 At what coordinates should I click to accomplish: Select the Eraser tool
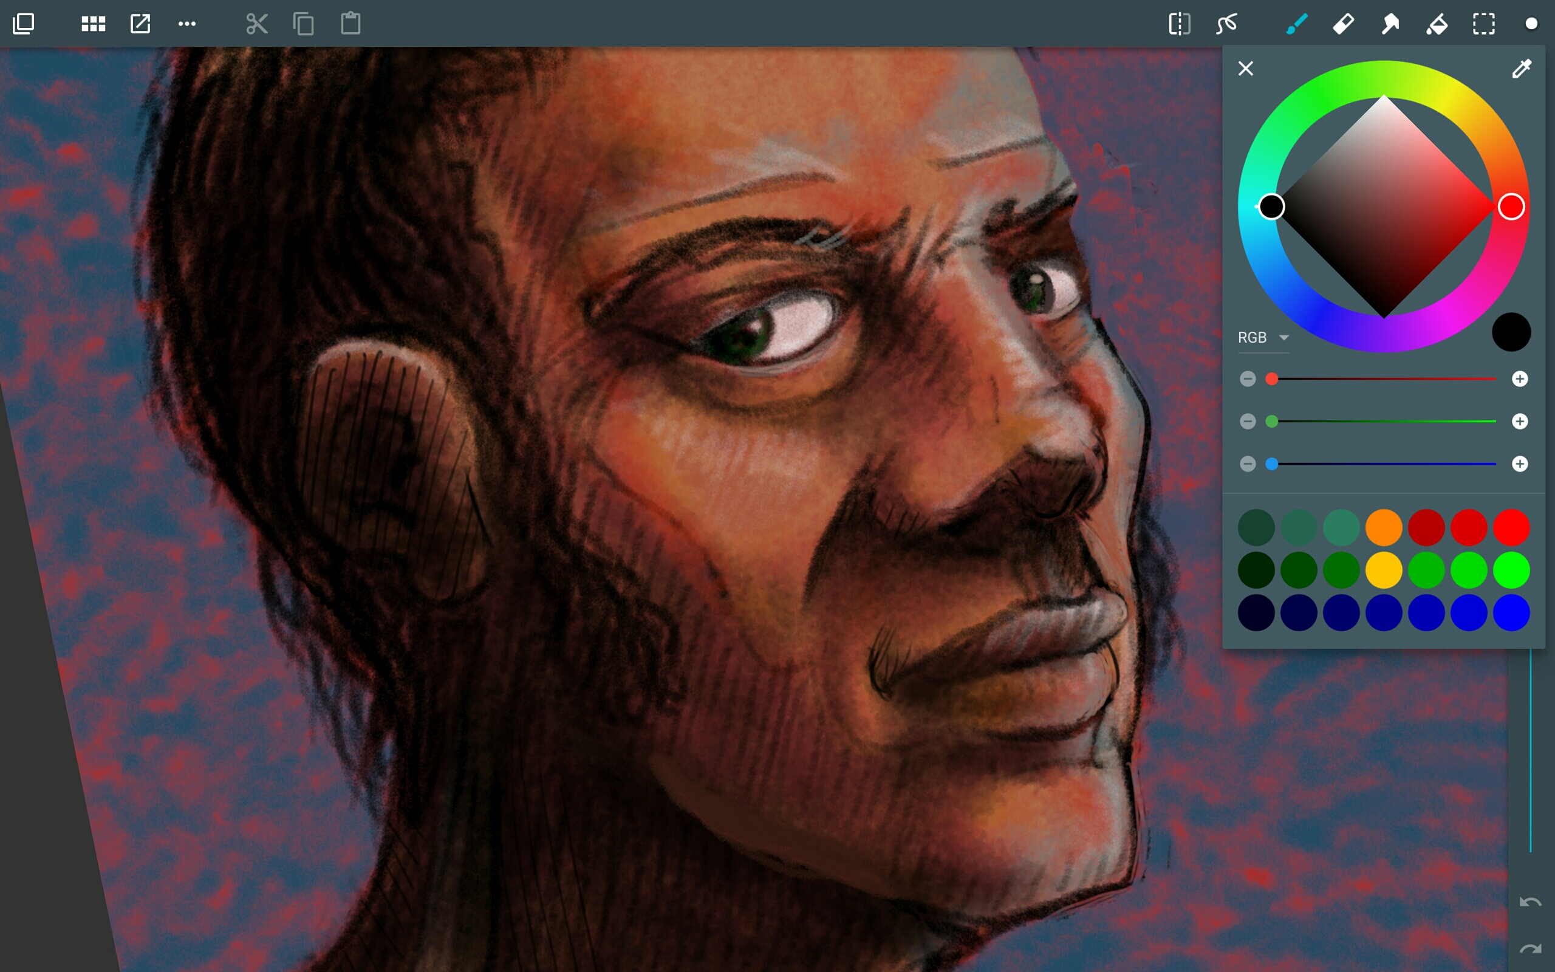tap(1342, 24)
